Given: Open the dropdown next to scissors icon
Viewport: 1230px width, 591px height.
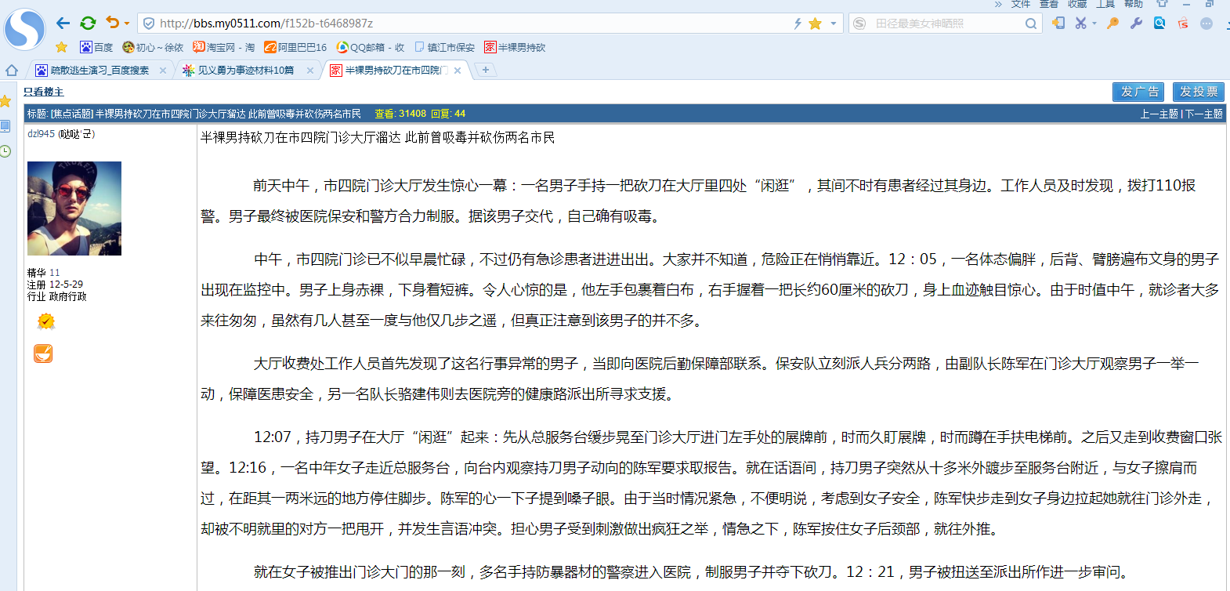Looking at the screenshot, I should [1094, 24].
